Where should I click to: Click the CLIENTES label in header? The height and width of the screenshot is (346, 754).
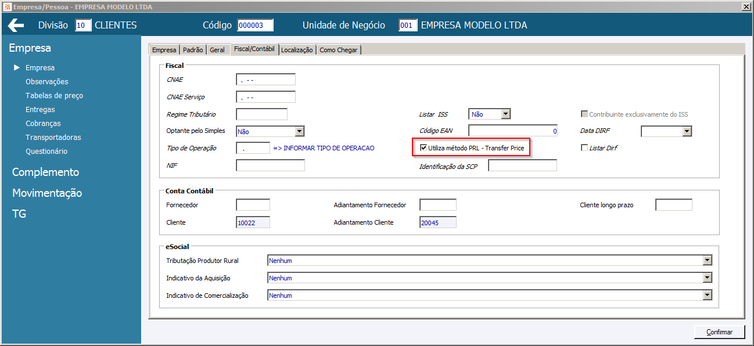(116, 26)
